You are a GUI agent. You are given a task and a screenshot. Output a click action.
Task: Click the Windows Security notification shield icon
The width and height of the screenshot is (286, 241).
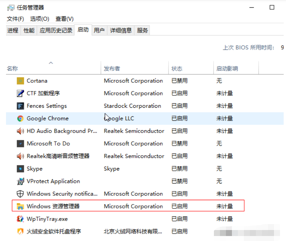click(20, 194)
